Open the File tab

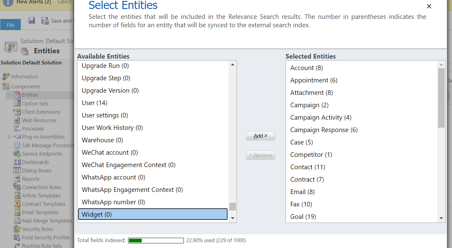coord(11,25)
